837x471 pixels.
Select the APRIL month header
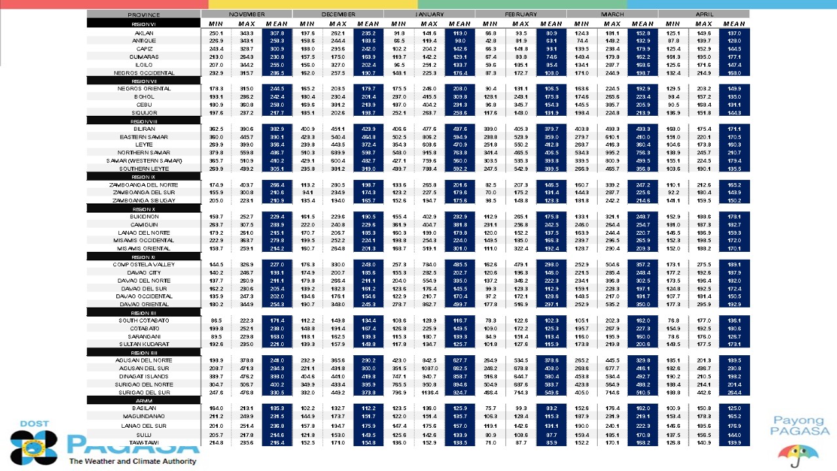(x=704, y=14)
